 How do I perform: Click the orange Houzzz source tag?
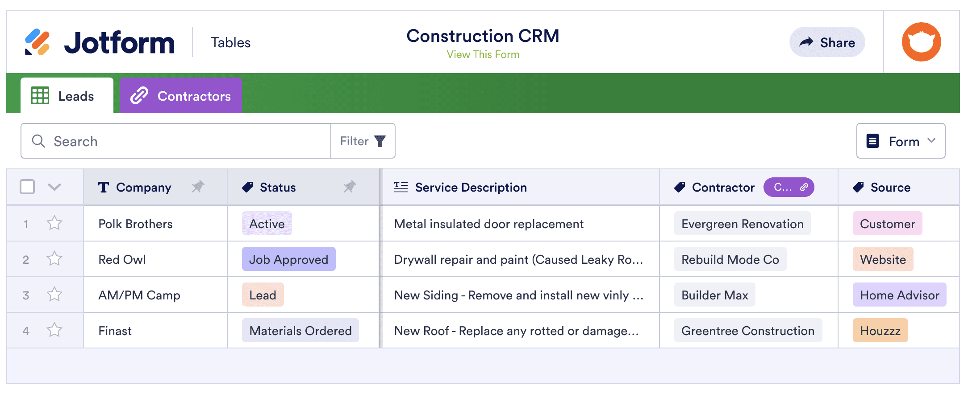(880, 331)
